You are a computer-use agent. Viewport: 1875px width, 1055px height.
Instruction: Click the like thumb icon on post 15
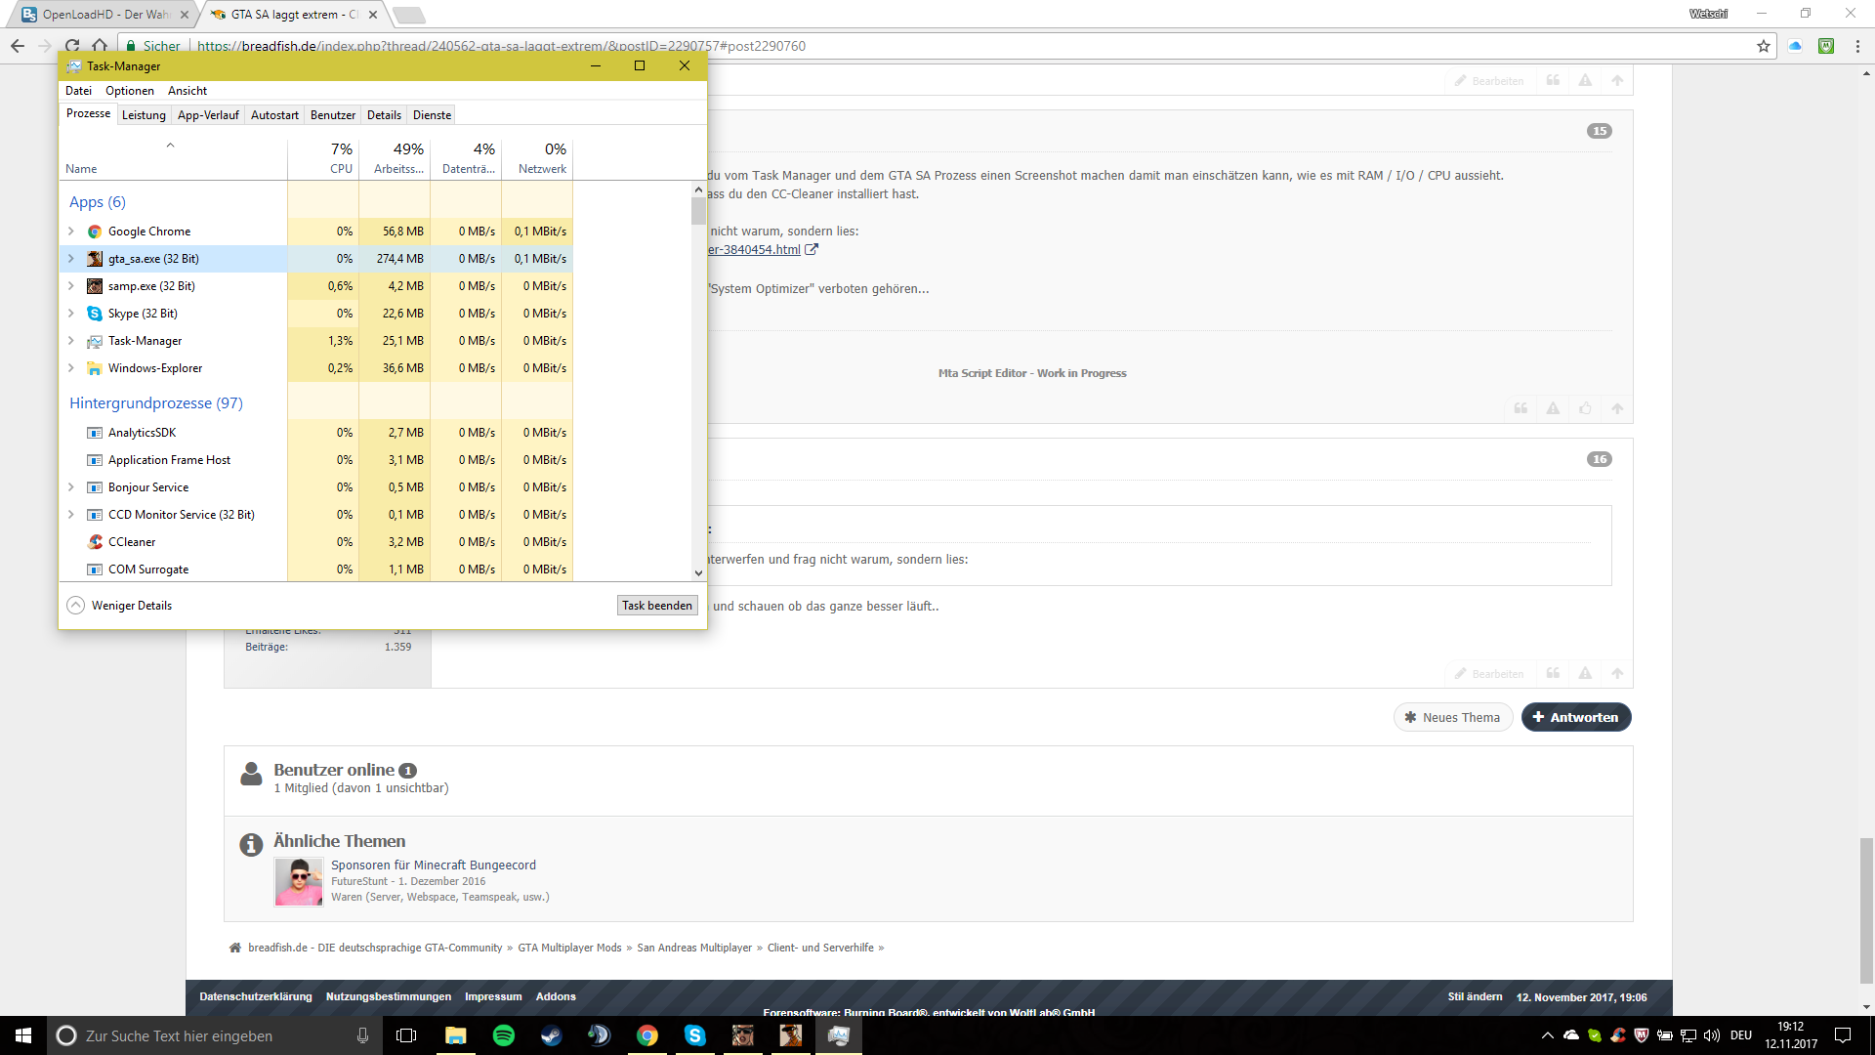point(1585,408)
